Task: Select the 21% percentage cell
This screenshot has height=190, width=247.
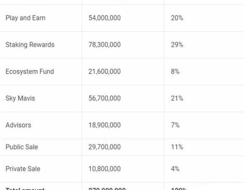Action: (177, 98)
